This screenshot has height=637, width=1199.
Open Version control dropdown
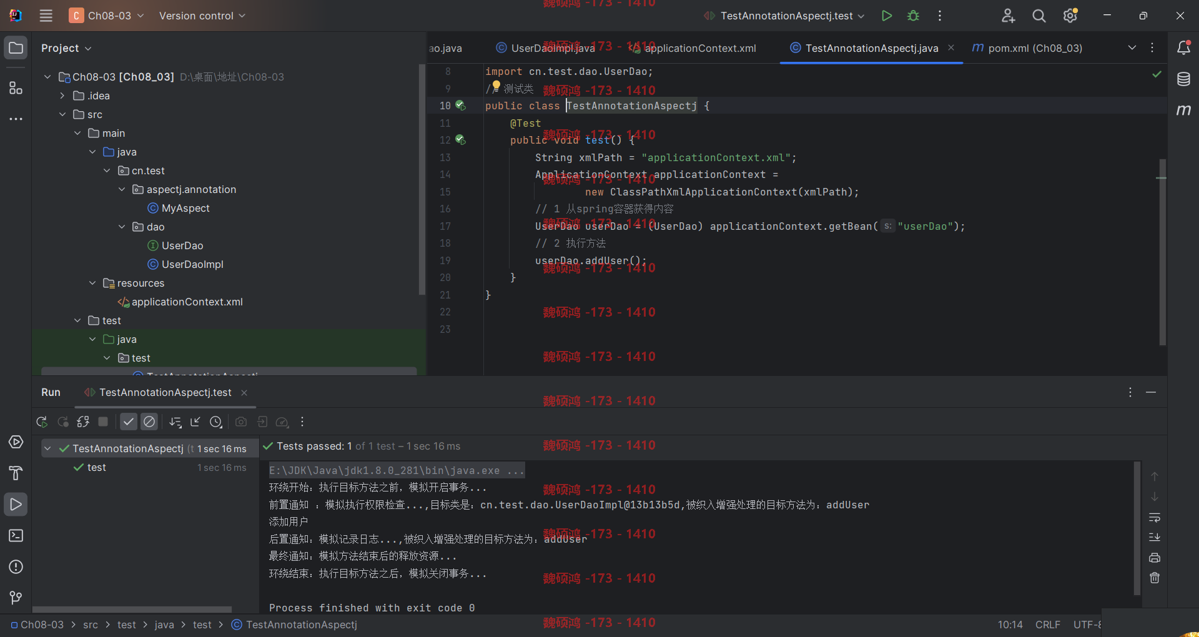point(202,16)
